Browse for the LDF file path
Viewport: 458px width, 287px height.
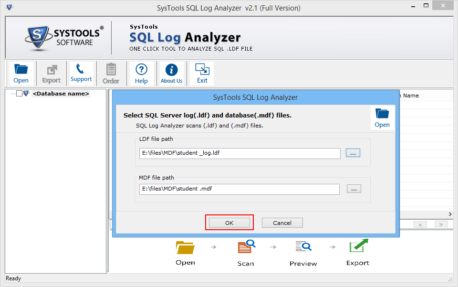click(353, 153)
